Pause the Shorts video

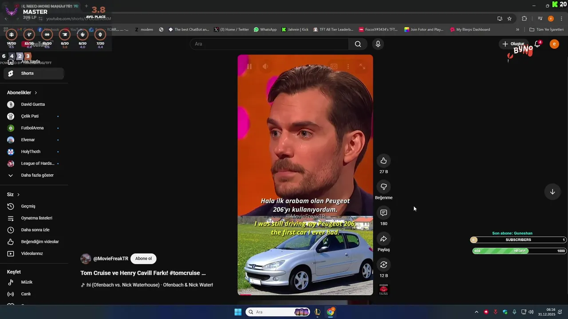(x=249, y=66)
